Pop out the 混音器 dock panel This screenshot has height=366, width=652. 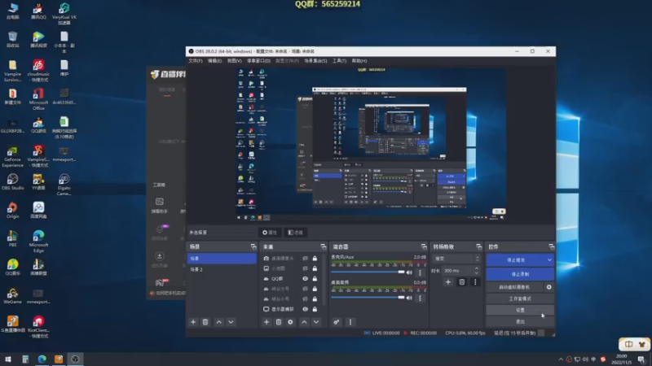point(424,246)
